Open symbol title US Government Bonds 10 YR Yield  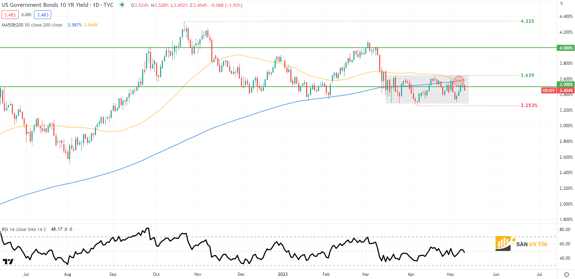pos(45,5)
